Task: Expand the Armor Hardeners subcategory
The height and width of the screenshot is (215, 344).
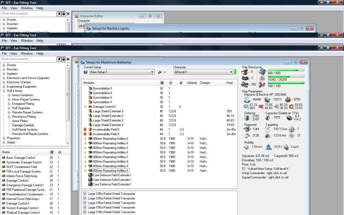Action: pos(9,95)
